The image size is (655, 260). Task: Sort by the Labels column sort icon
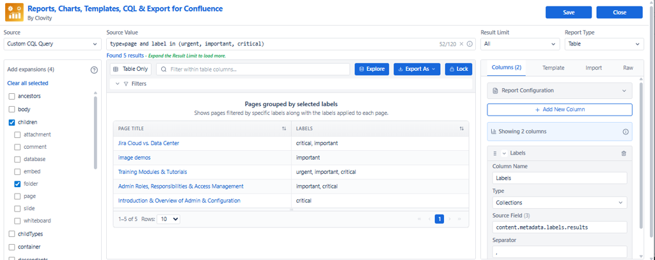(462, 128)
